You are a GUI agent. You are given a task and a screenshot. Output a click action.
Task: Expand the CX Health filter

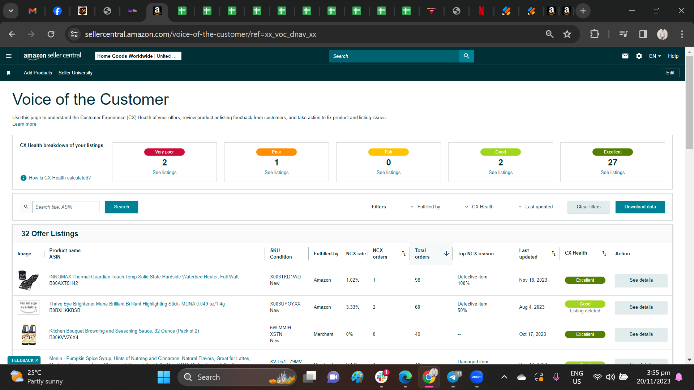click(479, 207)
